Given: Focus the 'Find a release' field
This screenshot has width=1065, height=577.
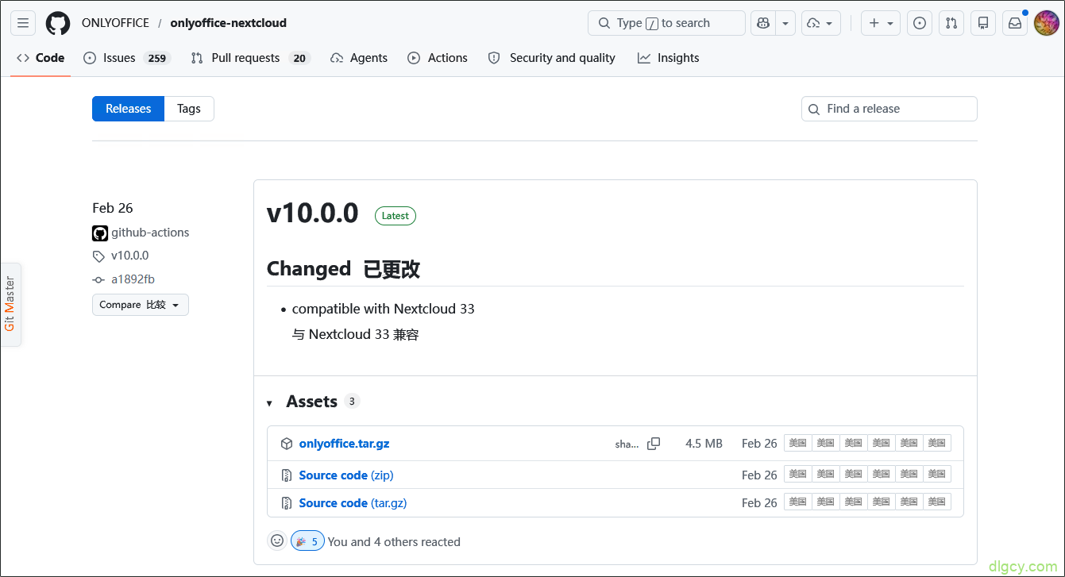Looking at the screenshot, I should (x=889, y=109).
